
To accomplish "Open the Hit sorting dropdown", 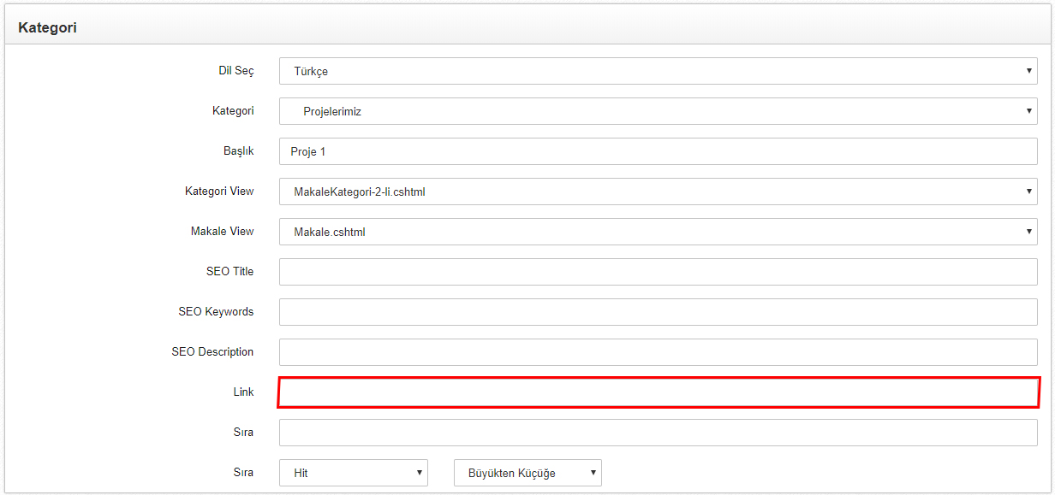I will [354, 473].
